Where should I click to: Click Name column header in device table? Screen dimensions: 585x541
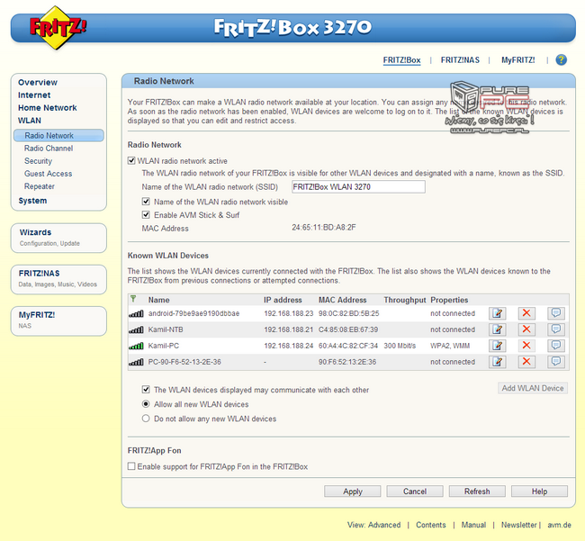[x=159, y=300]
